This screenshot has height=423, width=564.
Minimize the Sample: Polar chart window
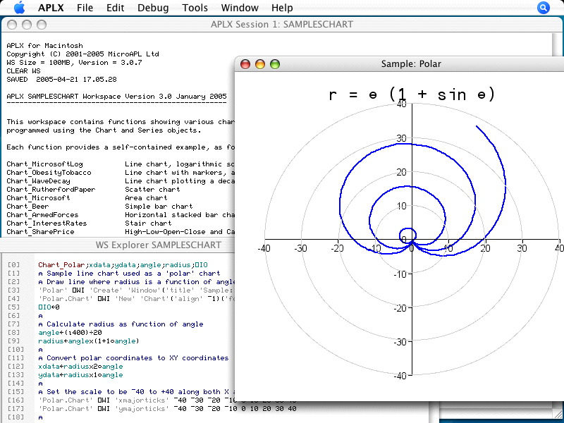click(260, 64)
